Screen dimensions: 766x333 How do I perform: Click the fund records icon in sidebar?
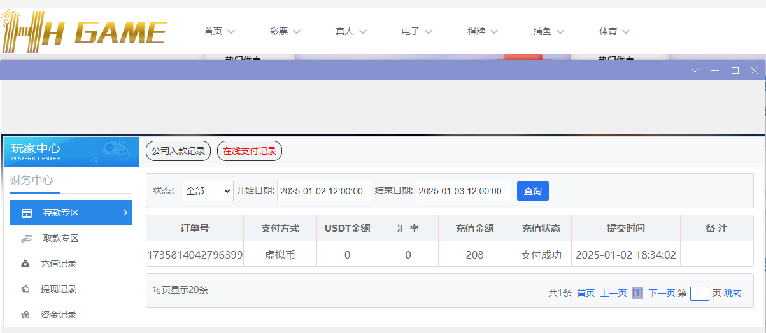[x=25, y=315]
